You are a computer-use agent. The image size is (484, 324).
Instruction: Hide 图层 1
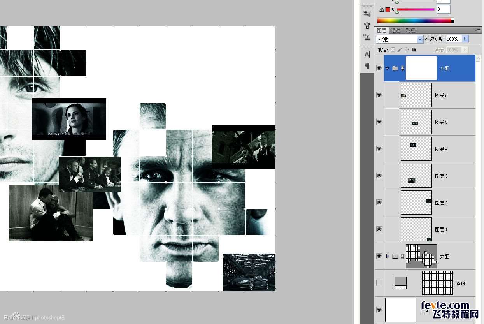tap(379, 229)
